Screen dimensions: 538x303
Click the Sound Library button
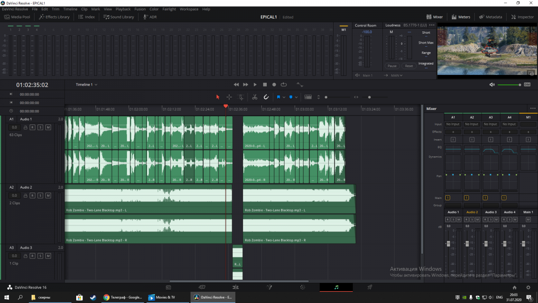[119, 17]
